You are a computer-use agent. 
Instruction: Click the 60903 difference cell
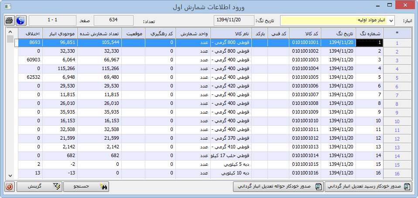point(30,60)
